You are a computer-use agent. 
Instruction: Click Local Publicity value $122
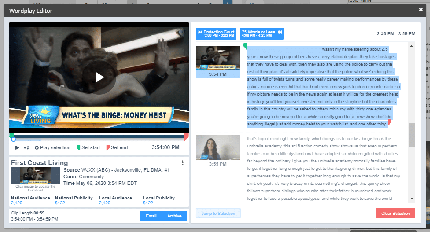point(148,203)
